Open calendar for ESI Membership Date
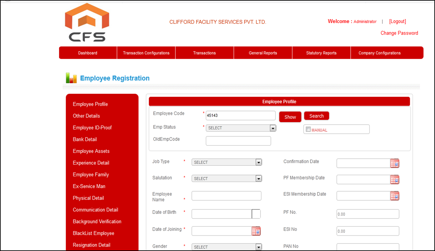 pos(395,196)
